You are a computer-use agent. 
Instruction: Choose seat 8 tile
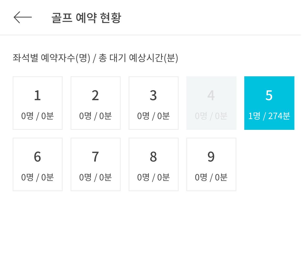(153, 164)
